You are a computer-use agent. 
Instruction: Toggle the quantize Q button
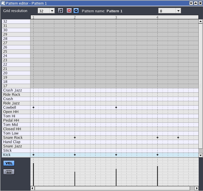click(76, 11)
